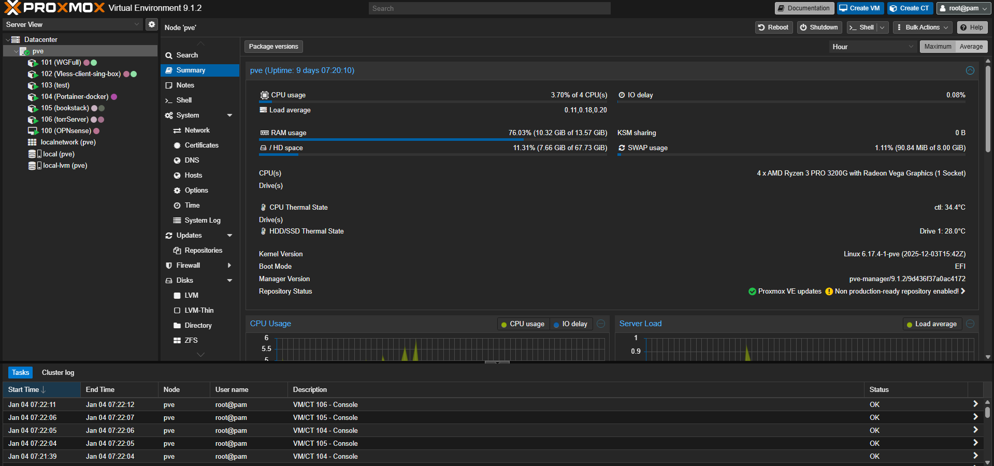The height and width of the screenshot is (466, 994).
Task: Open the Hosts menu entry
Action: point(200,176)
